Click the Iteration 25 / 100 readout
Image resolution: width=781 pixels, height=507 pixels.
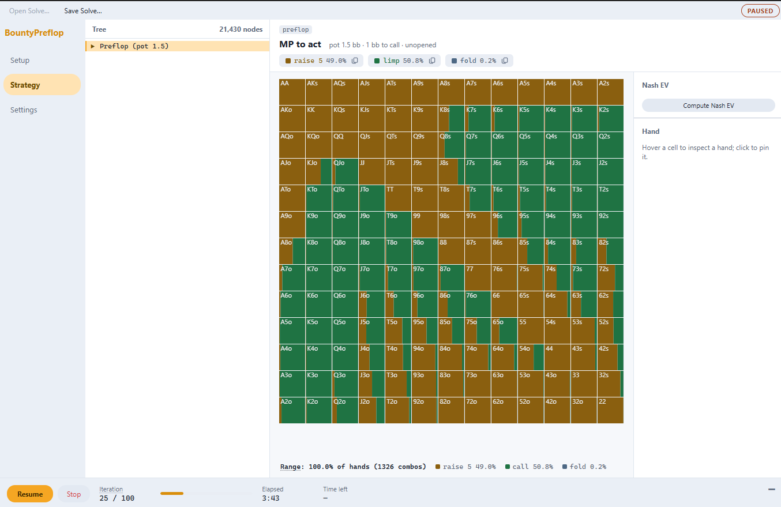[117, 494]
